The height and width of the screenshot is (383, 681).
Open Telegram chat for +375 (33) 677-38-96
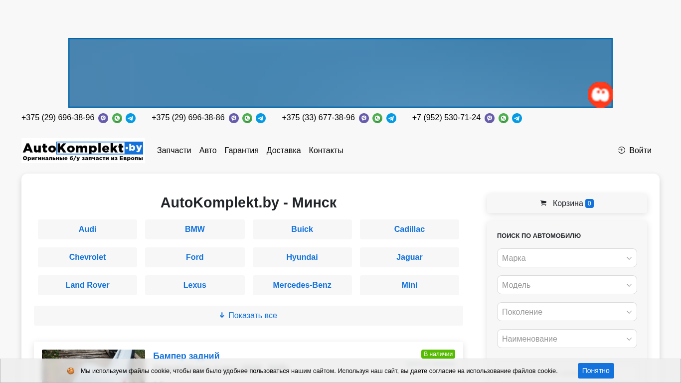pos(391,118)
